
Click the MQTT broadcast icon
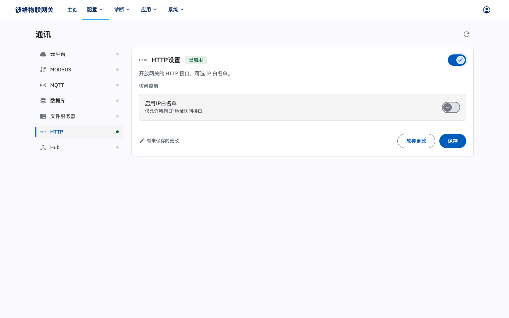(x=43, y=85)
